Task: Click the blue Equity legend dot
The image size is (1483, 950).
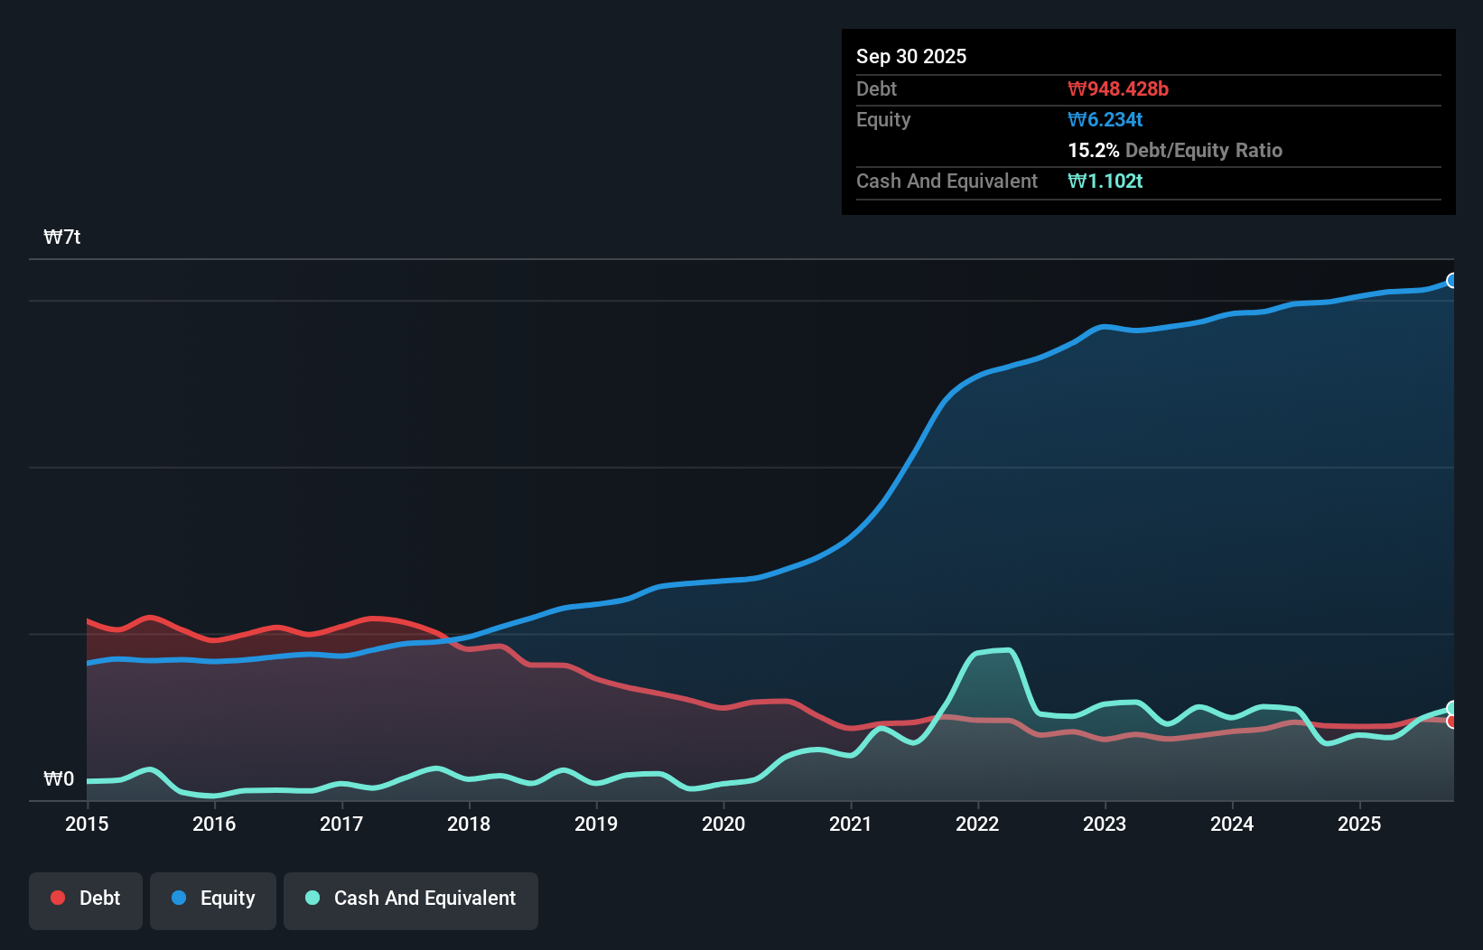Action: coord(180,898)
